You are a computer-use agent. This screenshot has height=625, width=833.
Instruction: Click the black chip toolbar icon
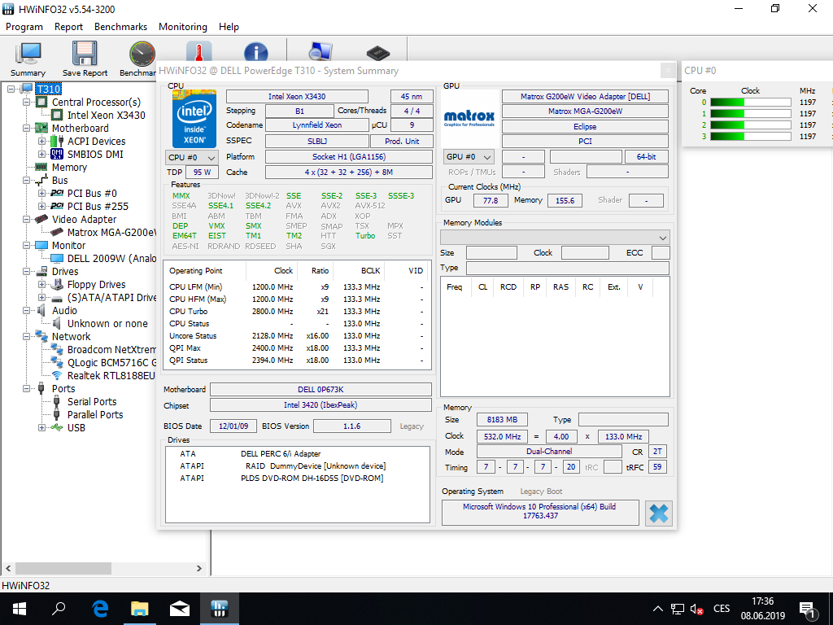377,52
